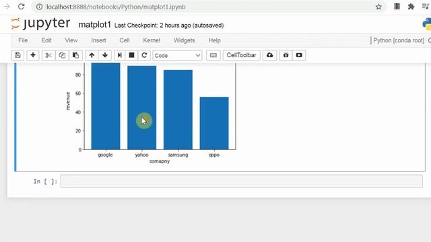Click the CellToolbar button

241,55
